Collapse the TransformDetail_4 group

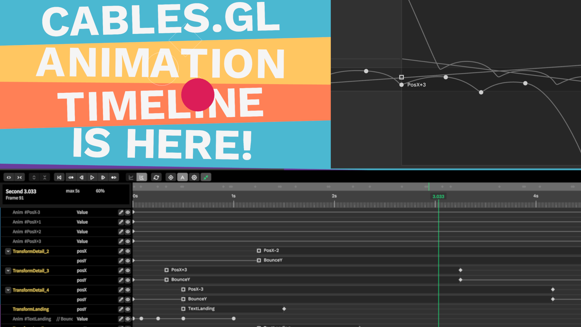pos(8,290)
